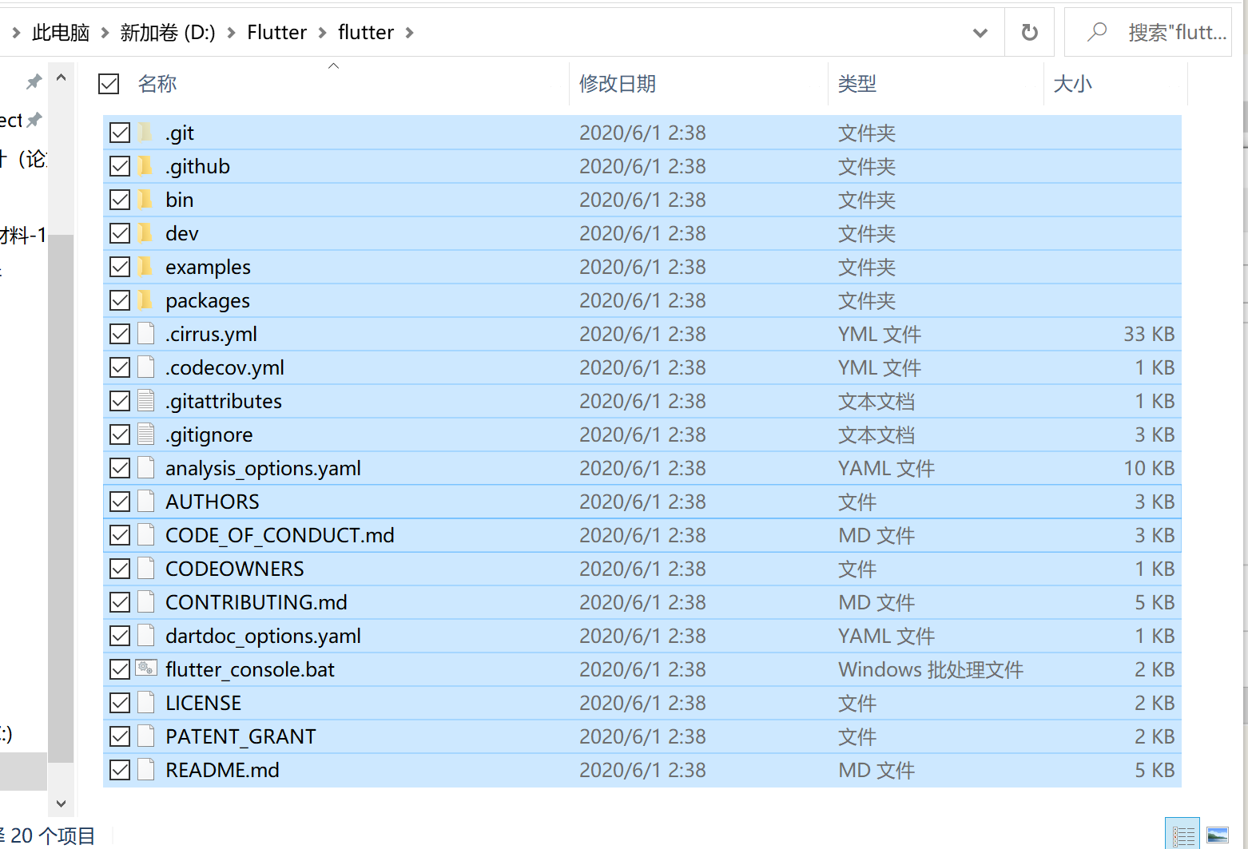Uncheck the bin folder checkbox
Viewport: 1248px width, 849px height.
(120, 200)
